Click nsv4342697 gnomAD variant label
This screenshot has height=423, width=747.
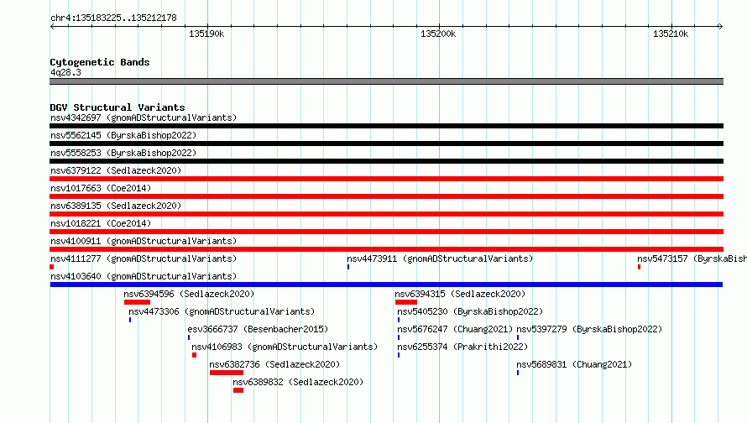coord(144,117)
